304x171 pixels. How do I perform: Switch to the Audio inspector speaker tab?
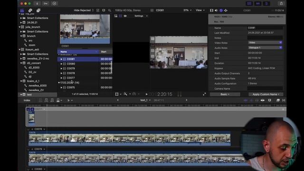click(x=216, y=10)
